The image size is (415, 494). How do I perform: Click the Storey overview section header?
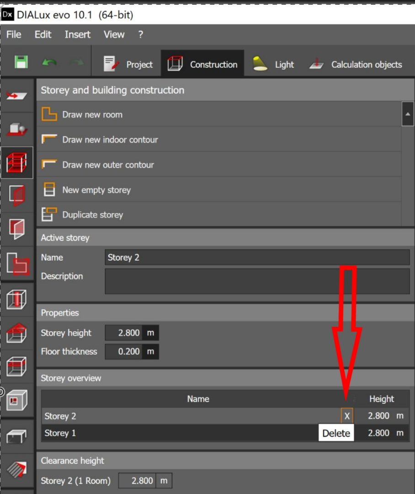pos(225,378)
